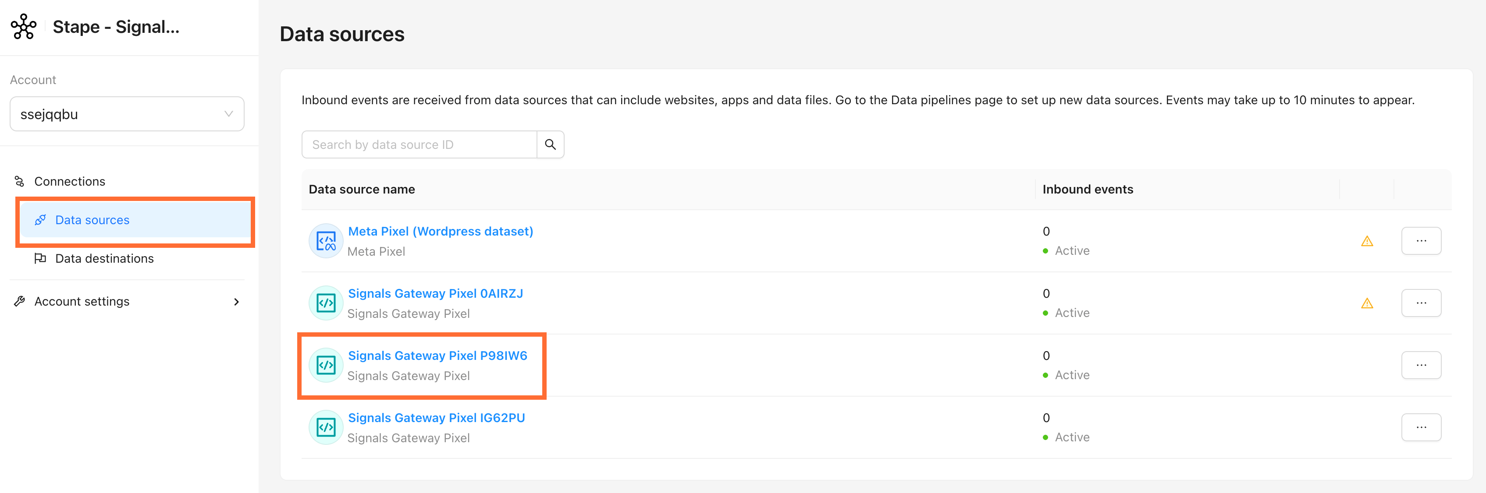Open more options for Pixel IG62PU row
This screenshot has width=1486, height=493.
(1421, 427)
